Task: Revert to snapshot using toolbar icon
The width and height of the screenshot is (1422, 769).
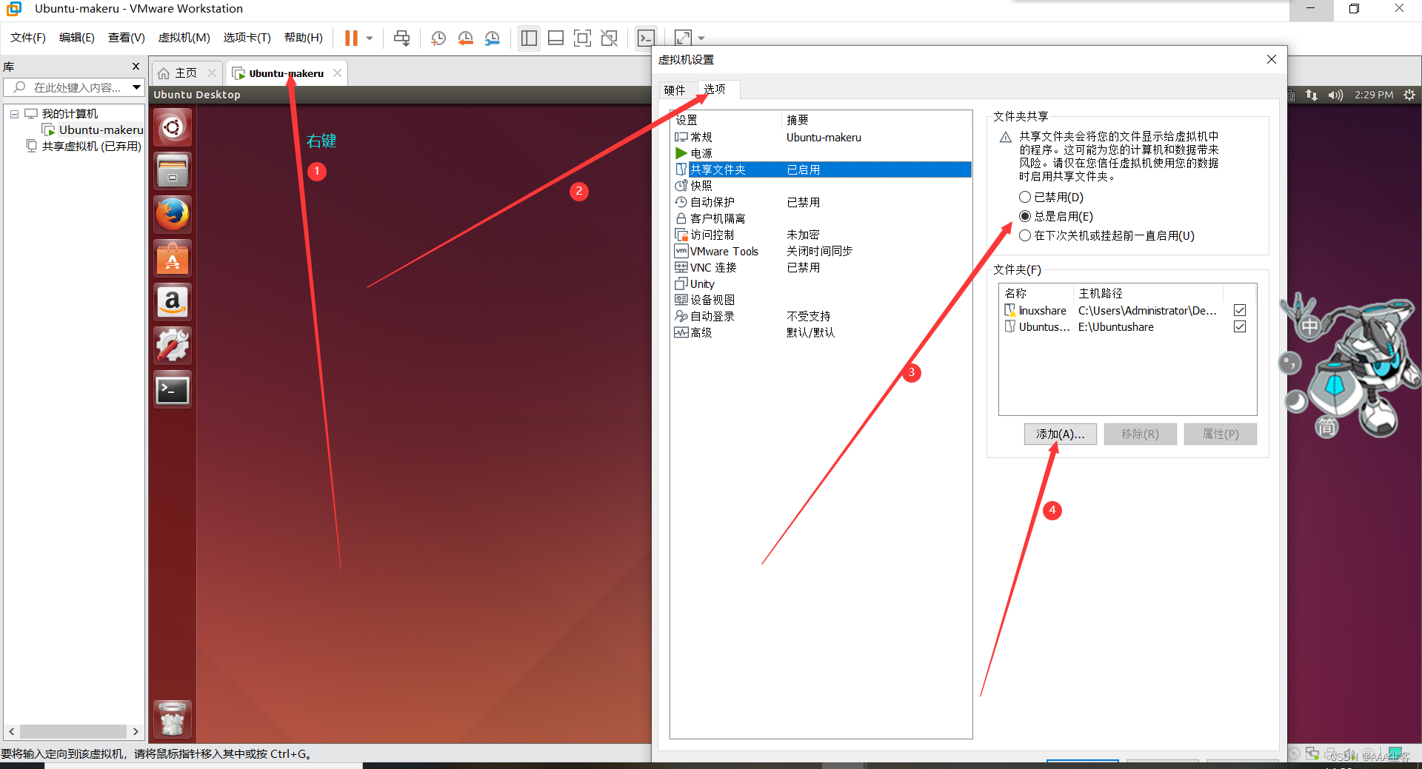Action: pyautogui.click(x=465, y=38)
